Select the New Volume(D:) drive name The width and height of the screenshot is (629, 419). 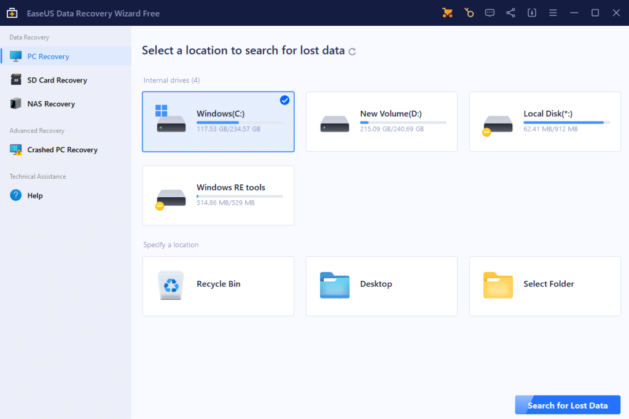point(391,114)
